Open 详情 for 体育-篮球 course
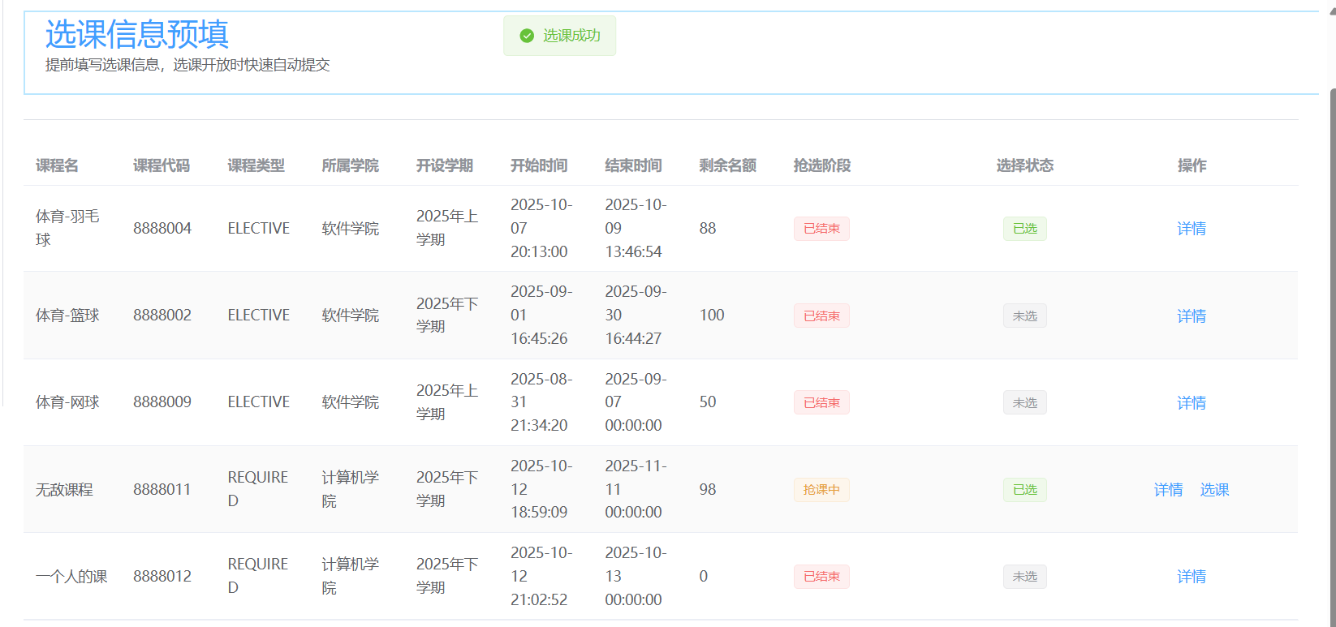This screenshot has width=1336, height=627. point(1191,316)
